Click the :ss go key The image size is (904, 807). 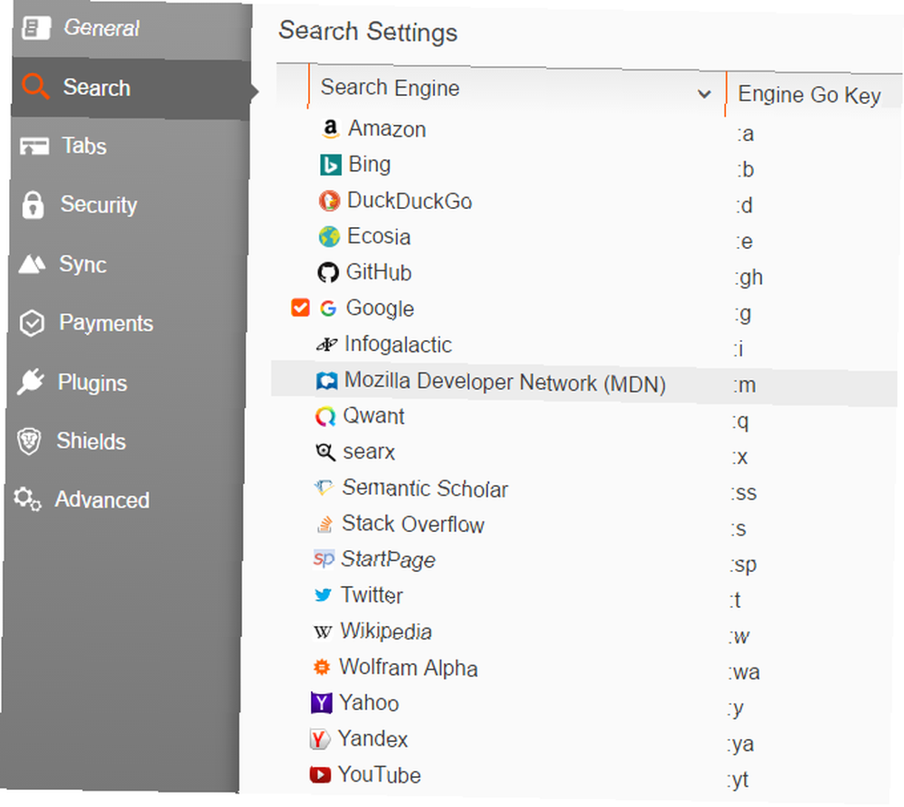pyautogui.click(x=744, y=493)
